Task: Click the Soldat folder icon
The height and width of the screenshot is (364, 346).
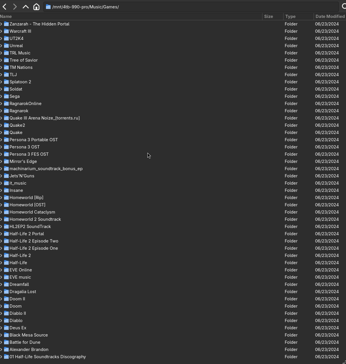Action: coord(6,89)
